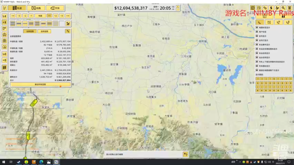Pick the grey blank track type swatch

click(56, 23)
